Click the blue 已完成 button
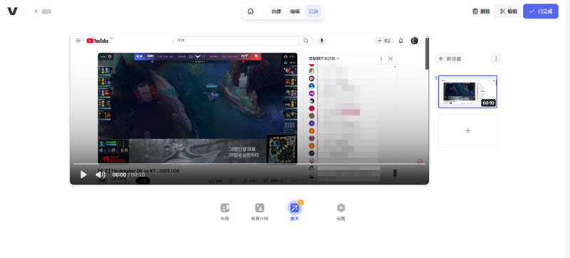Viewport: 570px width, 258px height. (541, 11)
